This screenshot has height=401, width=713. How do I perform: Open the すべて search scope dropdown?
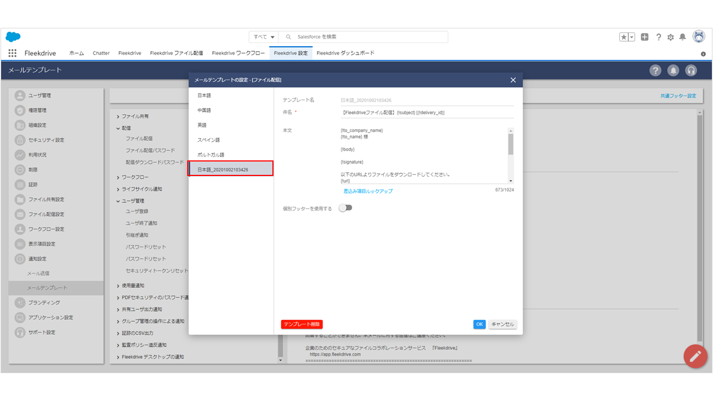(x=264, y=37)
